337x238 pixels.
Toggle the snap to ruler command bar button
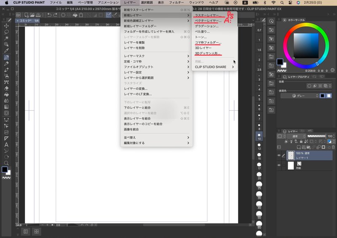click(109, 15)
